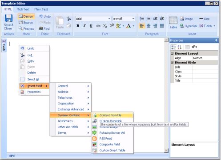This screenshot has width=221, height=160.
Task: Choose Properties in the context menu
Action: point(34,92)
